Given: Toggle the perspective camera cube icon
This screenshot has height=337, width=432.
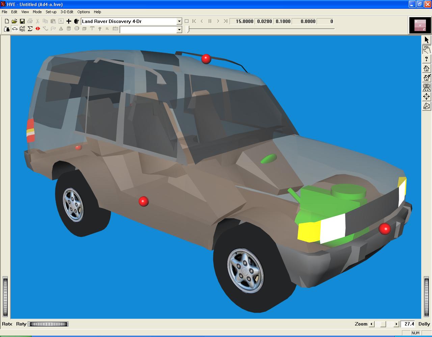Looking at the screenshot, I should click(427, 106).
